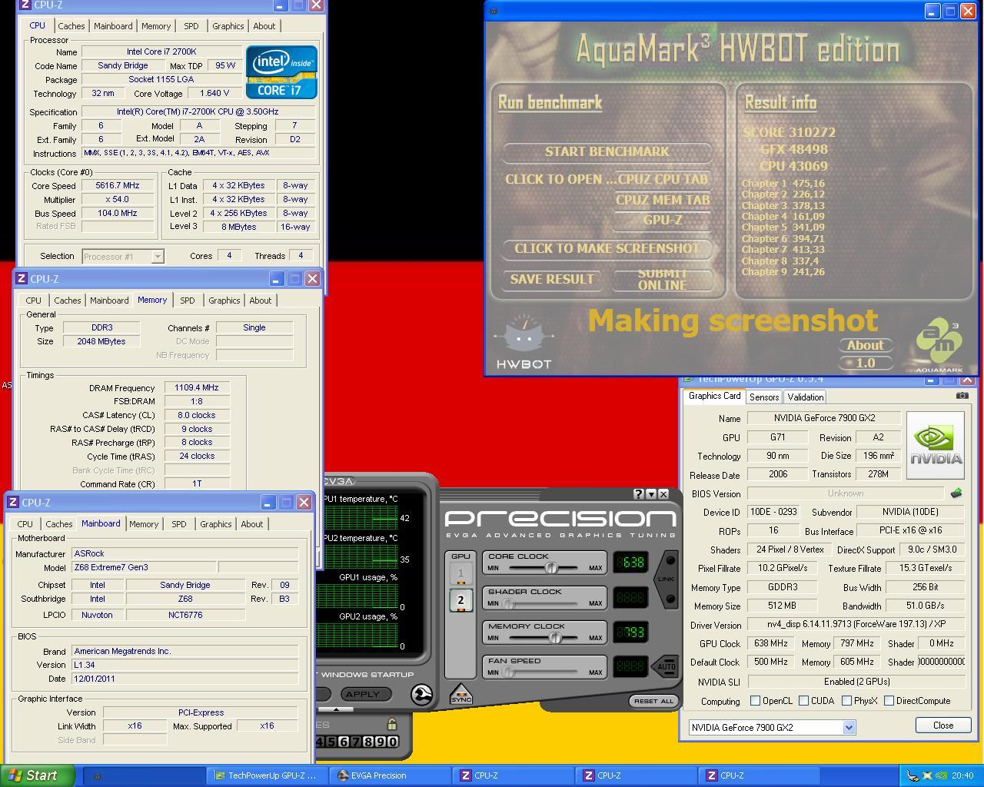Screen dimensions: 984x787
Task: Expand the monitoring panel up-arrow handle in Precision
Action: click(x=337, y=709)
